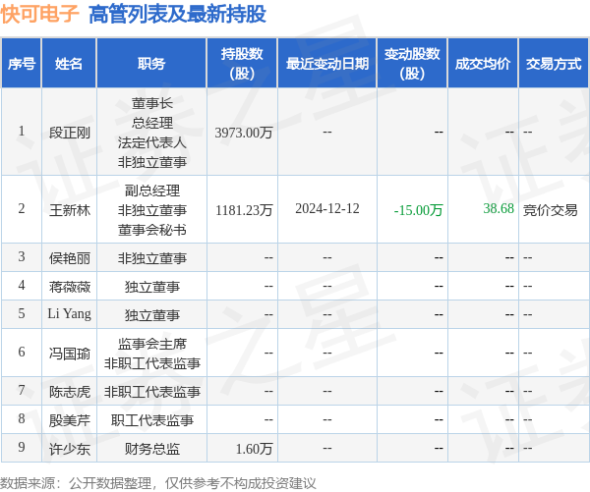
Task: Click the 序号 column header
Action: coord(22,64)
